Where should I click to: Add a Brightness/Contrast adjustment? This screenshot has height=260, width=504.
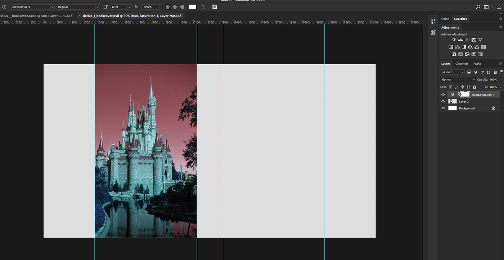click(454, 40)
